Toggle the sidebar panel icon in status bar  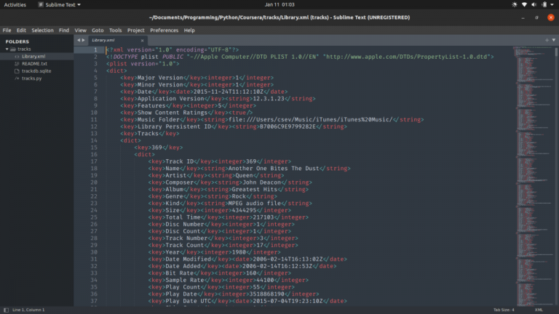click(6, 310)
